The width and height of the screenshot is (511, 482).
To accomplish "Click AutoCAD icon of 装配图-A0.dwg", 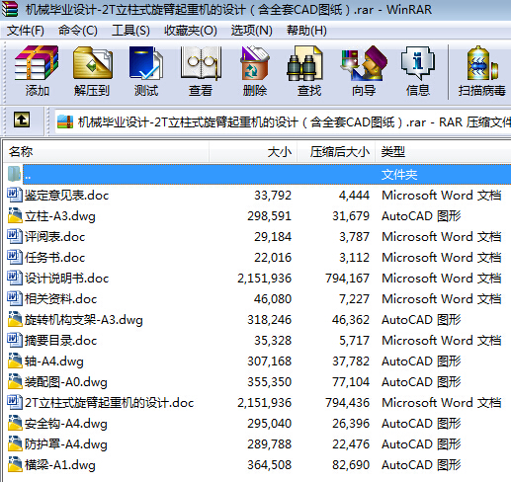I will pos(15,381).
